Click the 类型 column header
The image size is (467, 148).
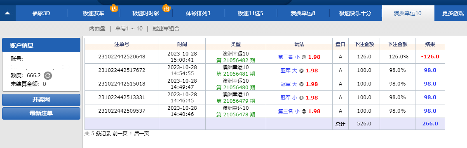tap(236, 44)
